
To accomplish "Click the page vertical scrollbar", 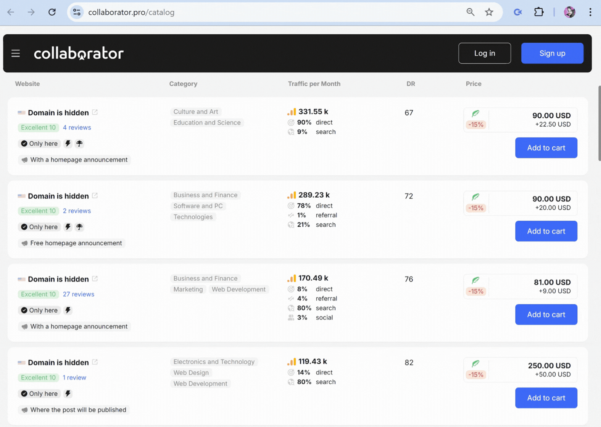I will click(x=599, y=123).
